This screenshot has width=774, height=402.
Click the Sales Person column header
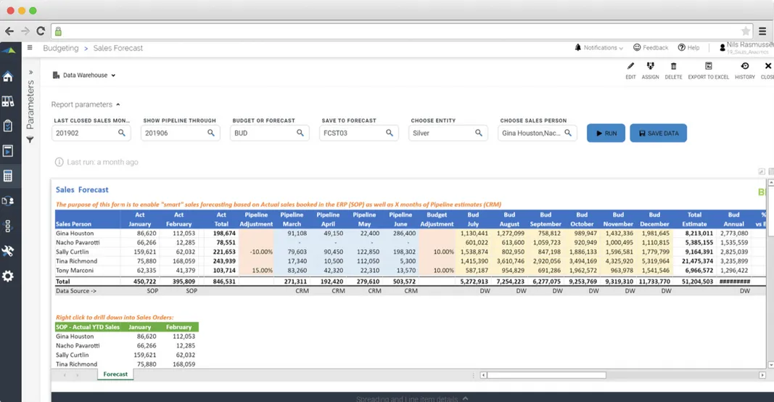73,224
